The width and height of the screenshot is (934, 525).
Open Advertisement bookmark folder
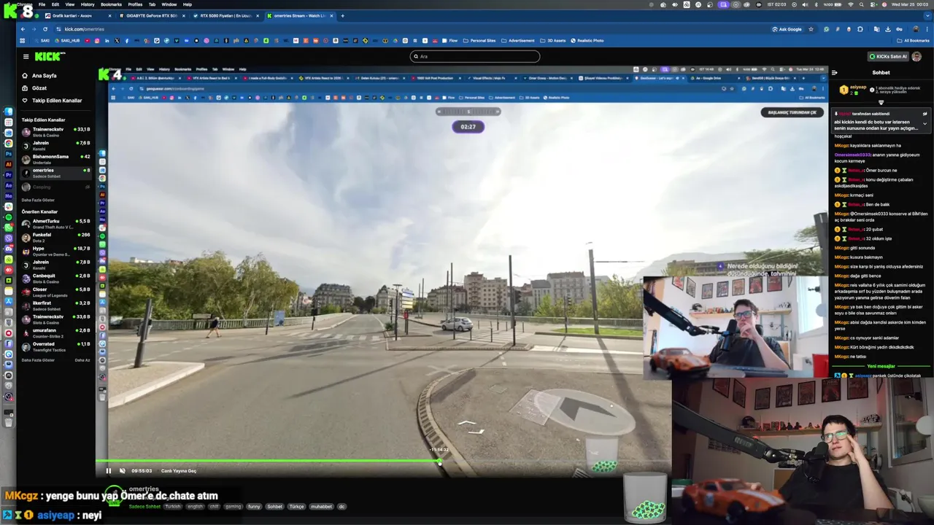pyautogui.click(x=519, y=41)
